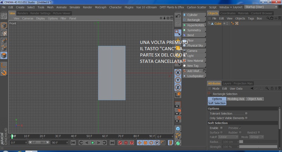This screenshot has height=152, width=282.
Task: Open the Mode Group dropdown
Action: [x=257, y=137]
